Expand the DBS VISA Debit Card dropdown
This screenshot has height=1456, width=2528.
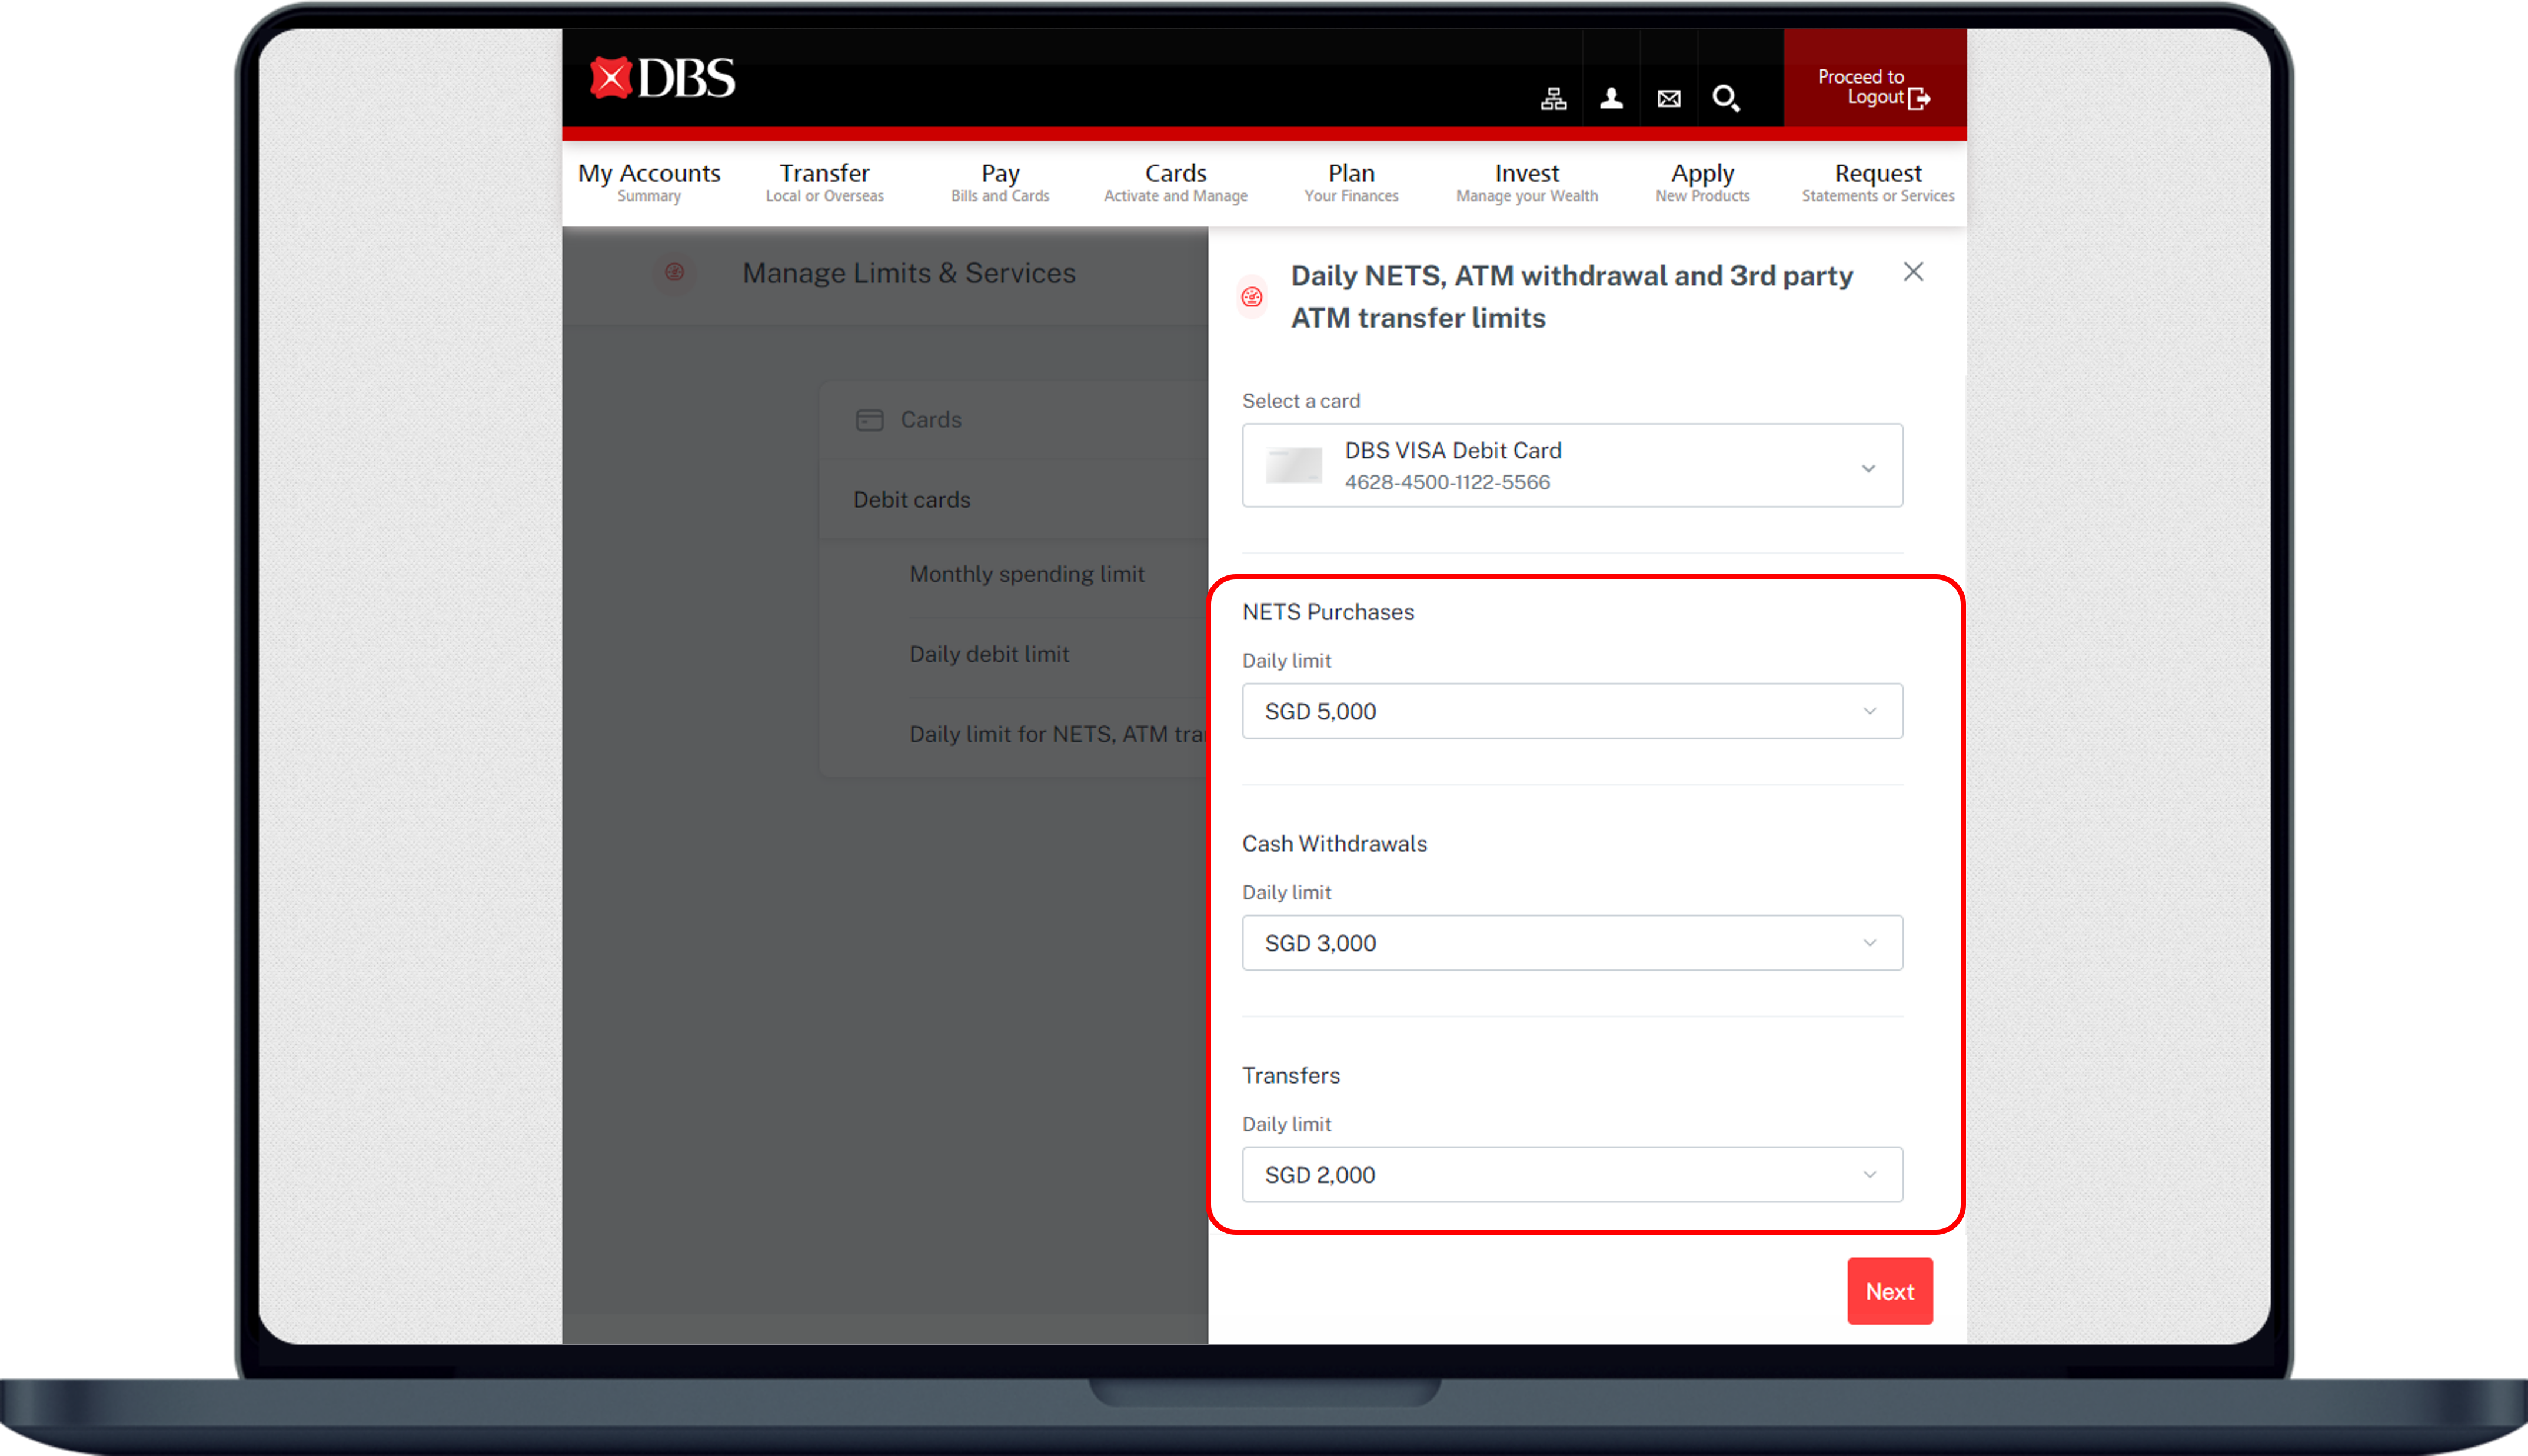(1867, 465)
